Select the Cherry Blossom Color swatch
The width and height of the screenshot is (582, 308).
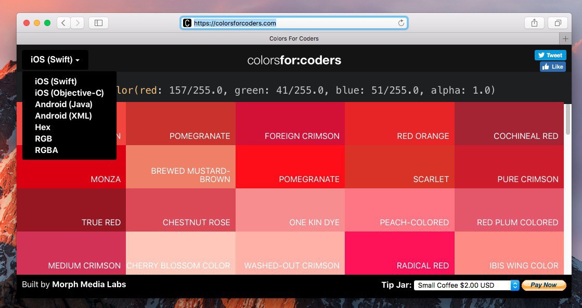[181, 253]
